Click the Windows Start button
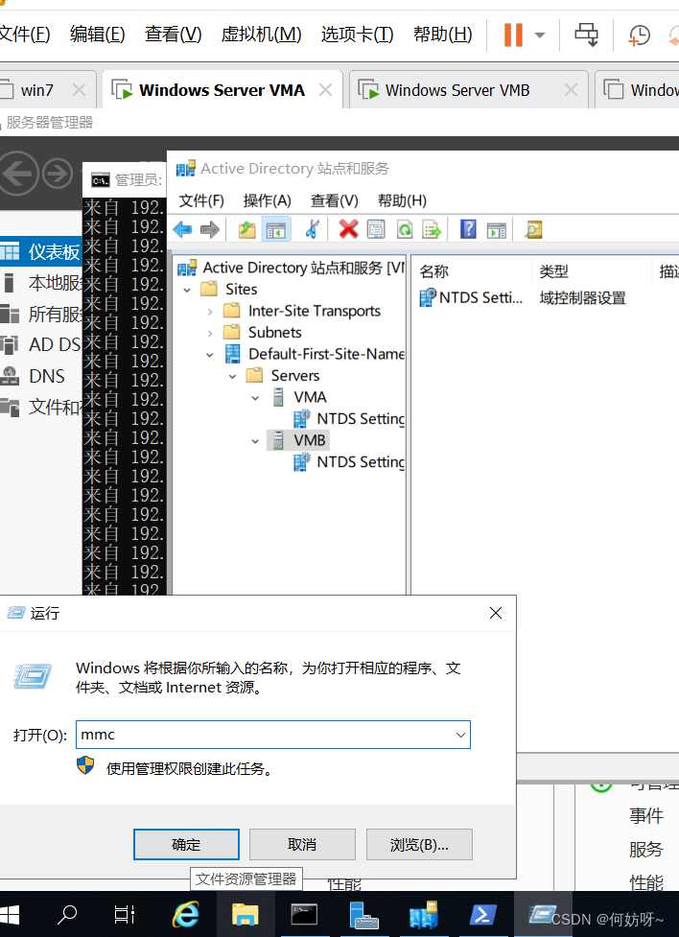The image size is (679, 937). click(x=10, y=914)
